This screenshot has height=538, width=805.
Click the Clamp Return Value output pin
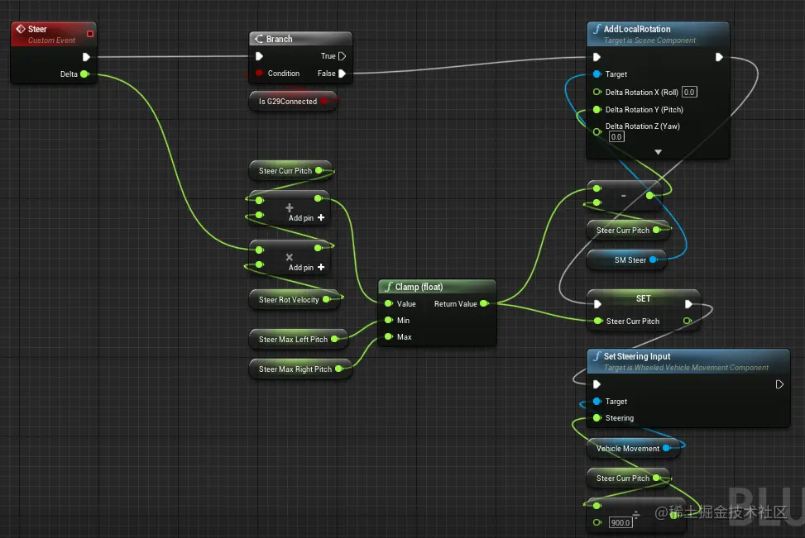click(x=484, y=303)
